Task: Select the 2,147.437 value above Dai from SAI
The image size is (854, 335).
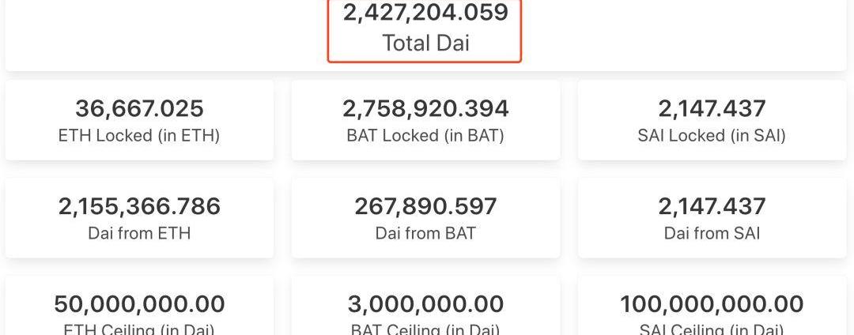Action: click(x=712, y=206)
